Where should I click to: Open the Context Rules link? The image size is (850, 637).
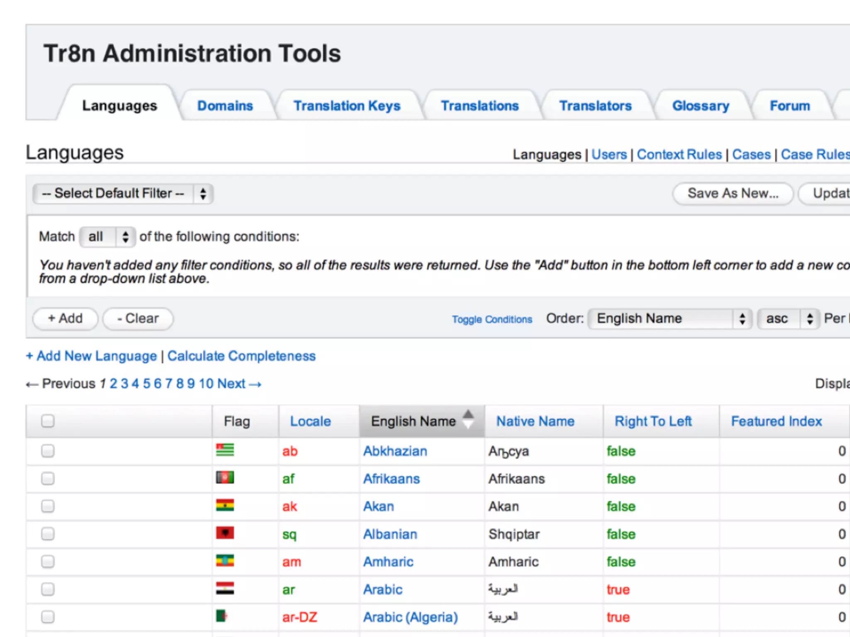tap(679, 155)
